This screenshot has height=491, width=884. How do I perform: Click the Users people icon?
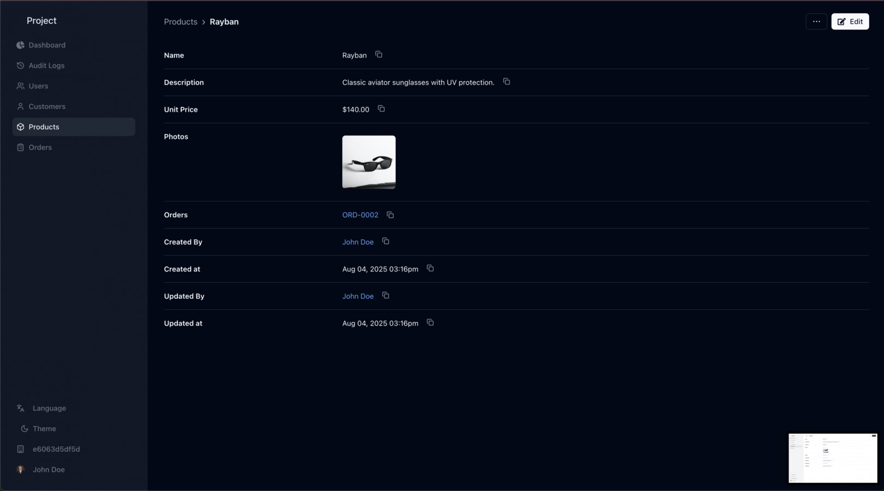point(20,86)
